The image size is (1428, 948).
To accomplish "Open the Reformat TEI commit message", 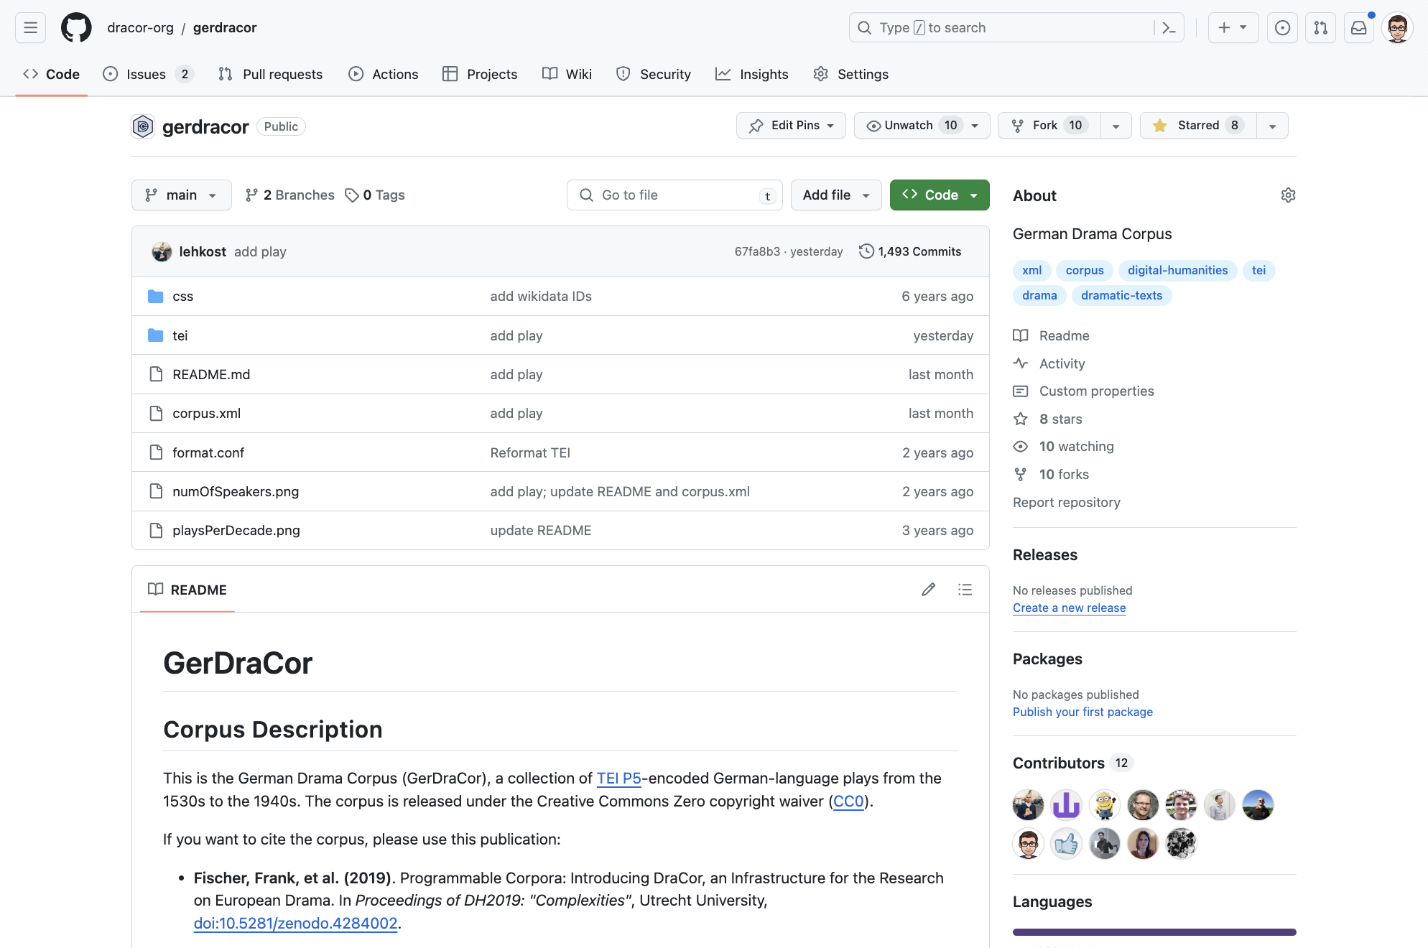I will pyautogui.click(x=530, y=453).
